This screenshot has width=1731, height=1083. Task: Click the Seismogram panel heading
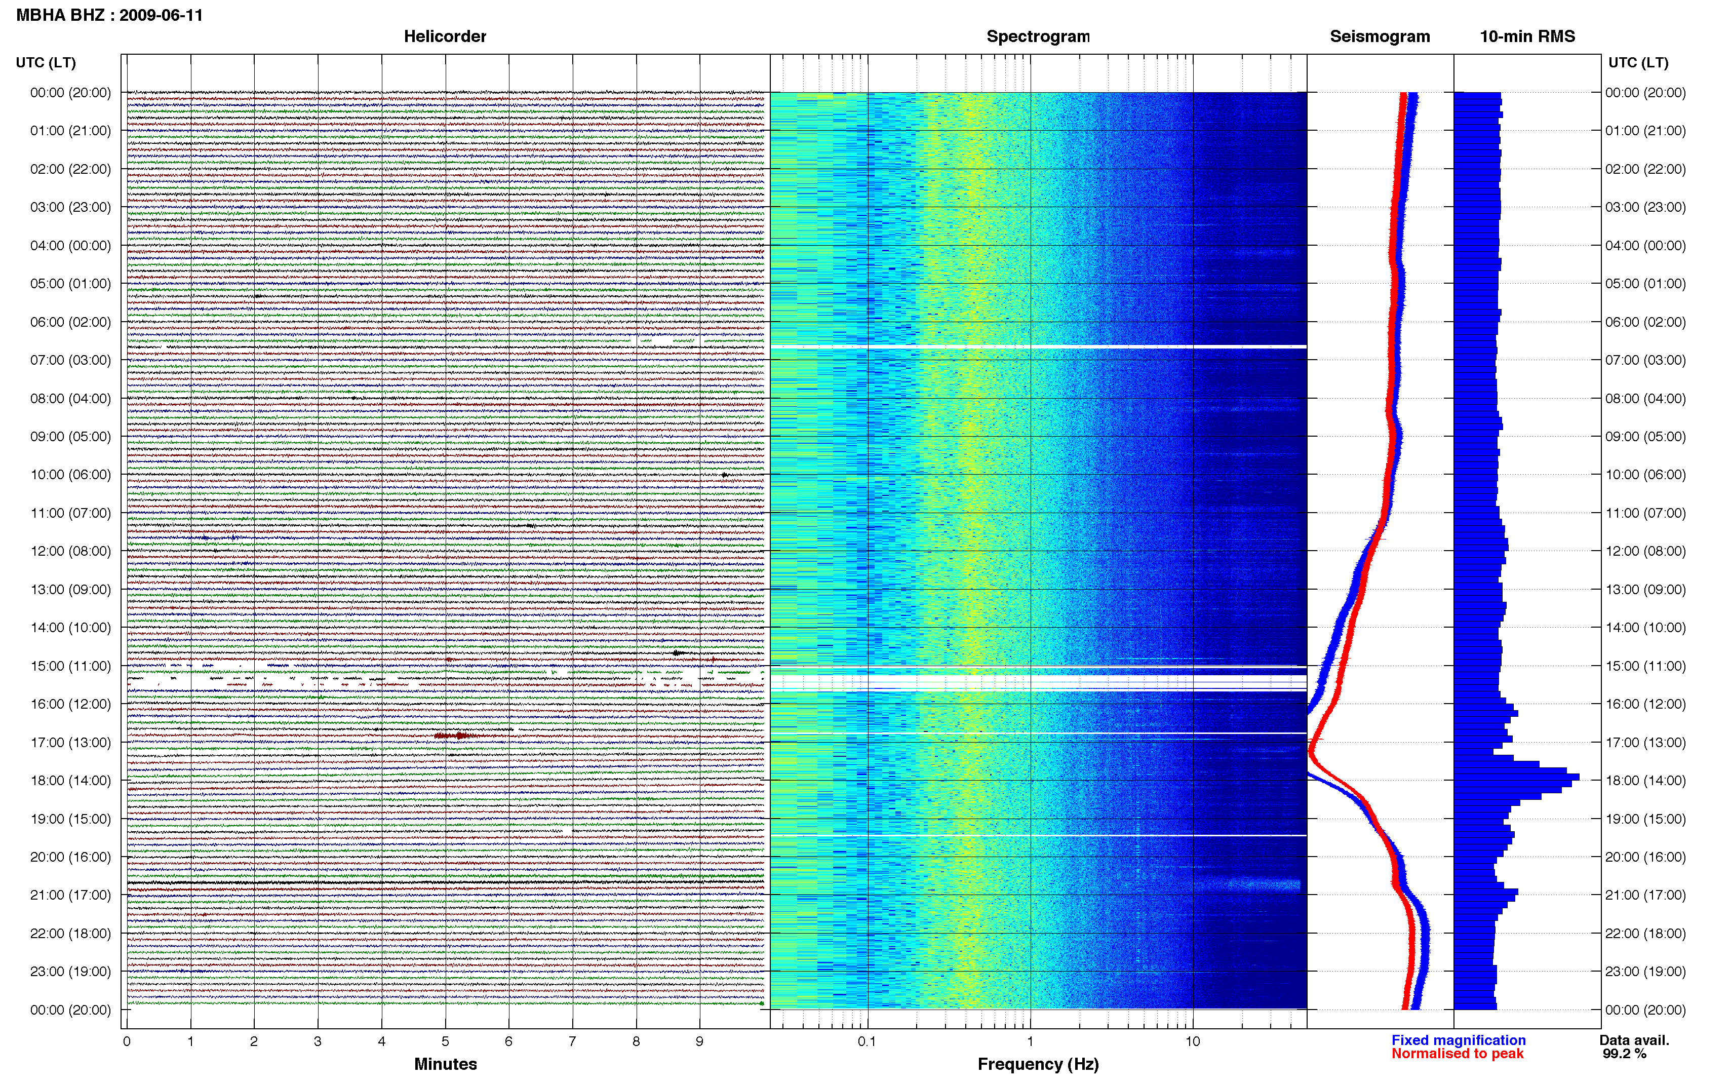click(1380, 36)
